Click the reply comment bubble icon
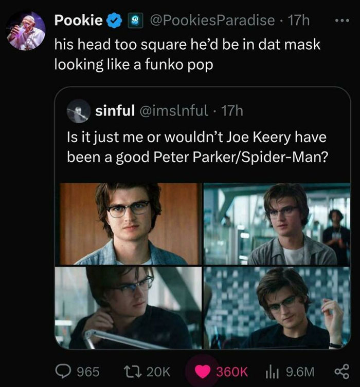Screen dimensions: 360x387 (63, 372)
